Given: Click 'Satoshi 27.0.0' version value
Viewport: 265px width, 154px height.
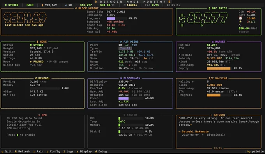Looking at the screenshot, I should pyautogui.click(x=42, y=52).
